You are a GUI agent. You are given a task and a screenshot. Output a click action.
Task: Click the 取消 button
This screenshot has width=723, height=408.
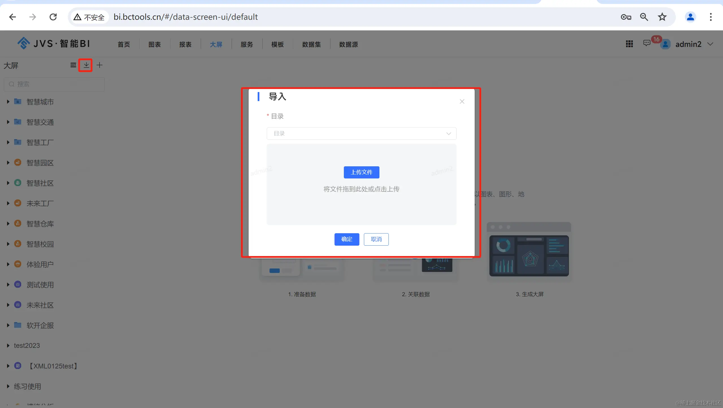(376, 239)
